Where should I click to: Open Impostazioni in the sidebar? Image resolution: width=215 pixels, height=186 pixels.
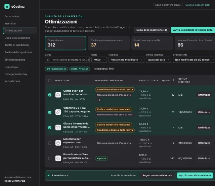(x=12, y=81)
